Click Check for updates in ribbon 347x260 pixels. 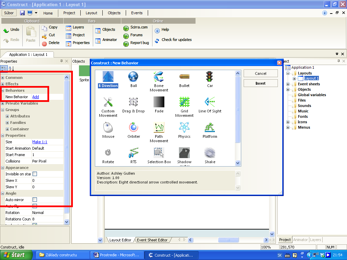pos(176,40)
